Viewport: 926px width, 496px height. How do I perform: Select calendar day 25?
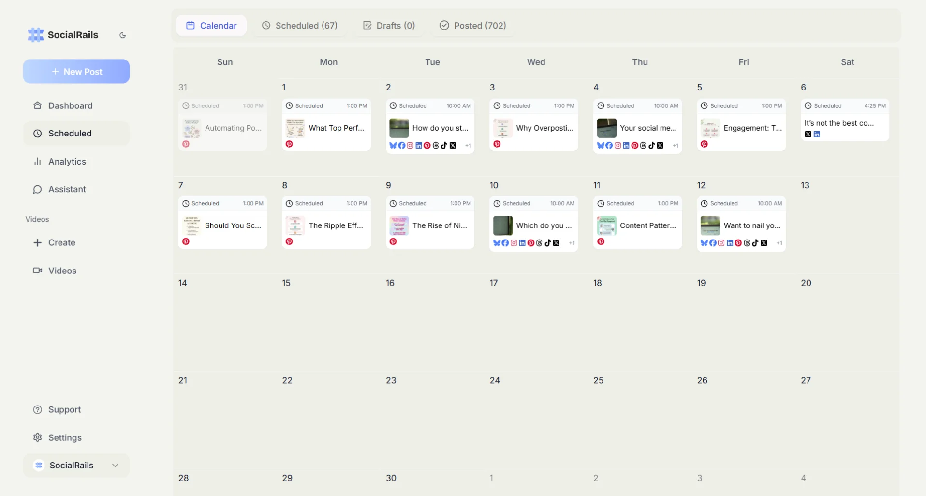[x=599, y=380]
